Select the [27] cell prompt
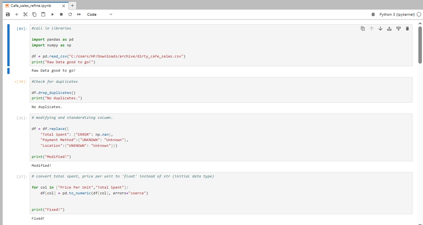Viewport: 423px width, 225px height. [x=22, y=177]
